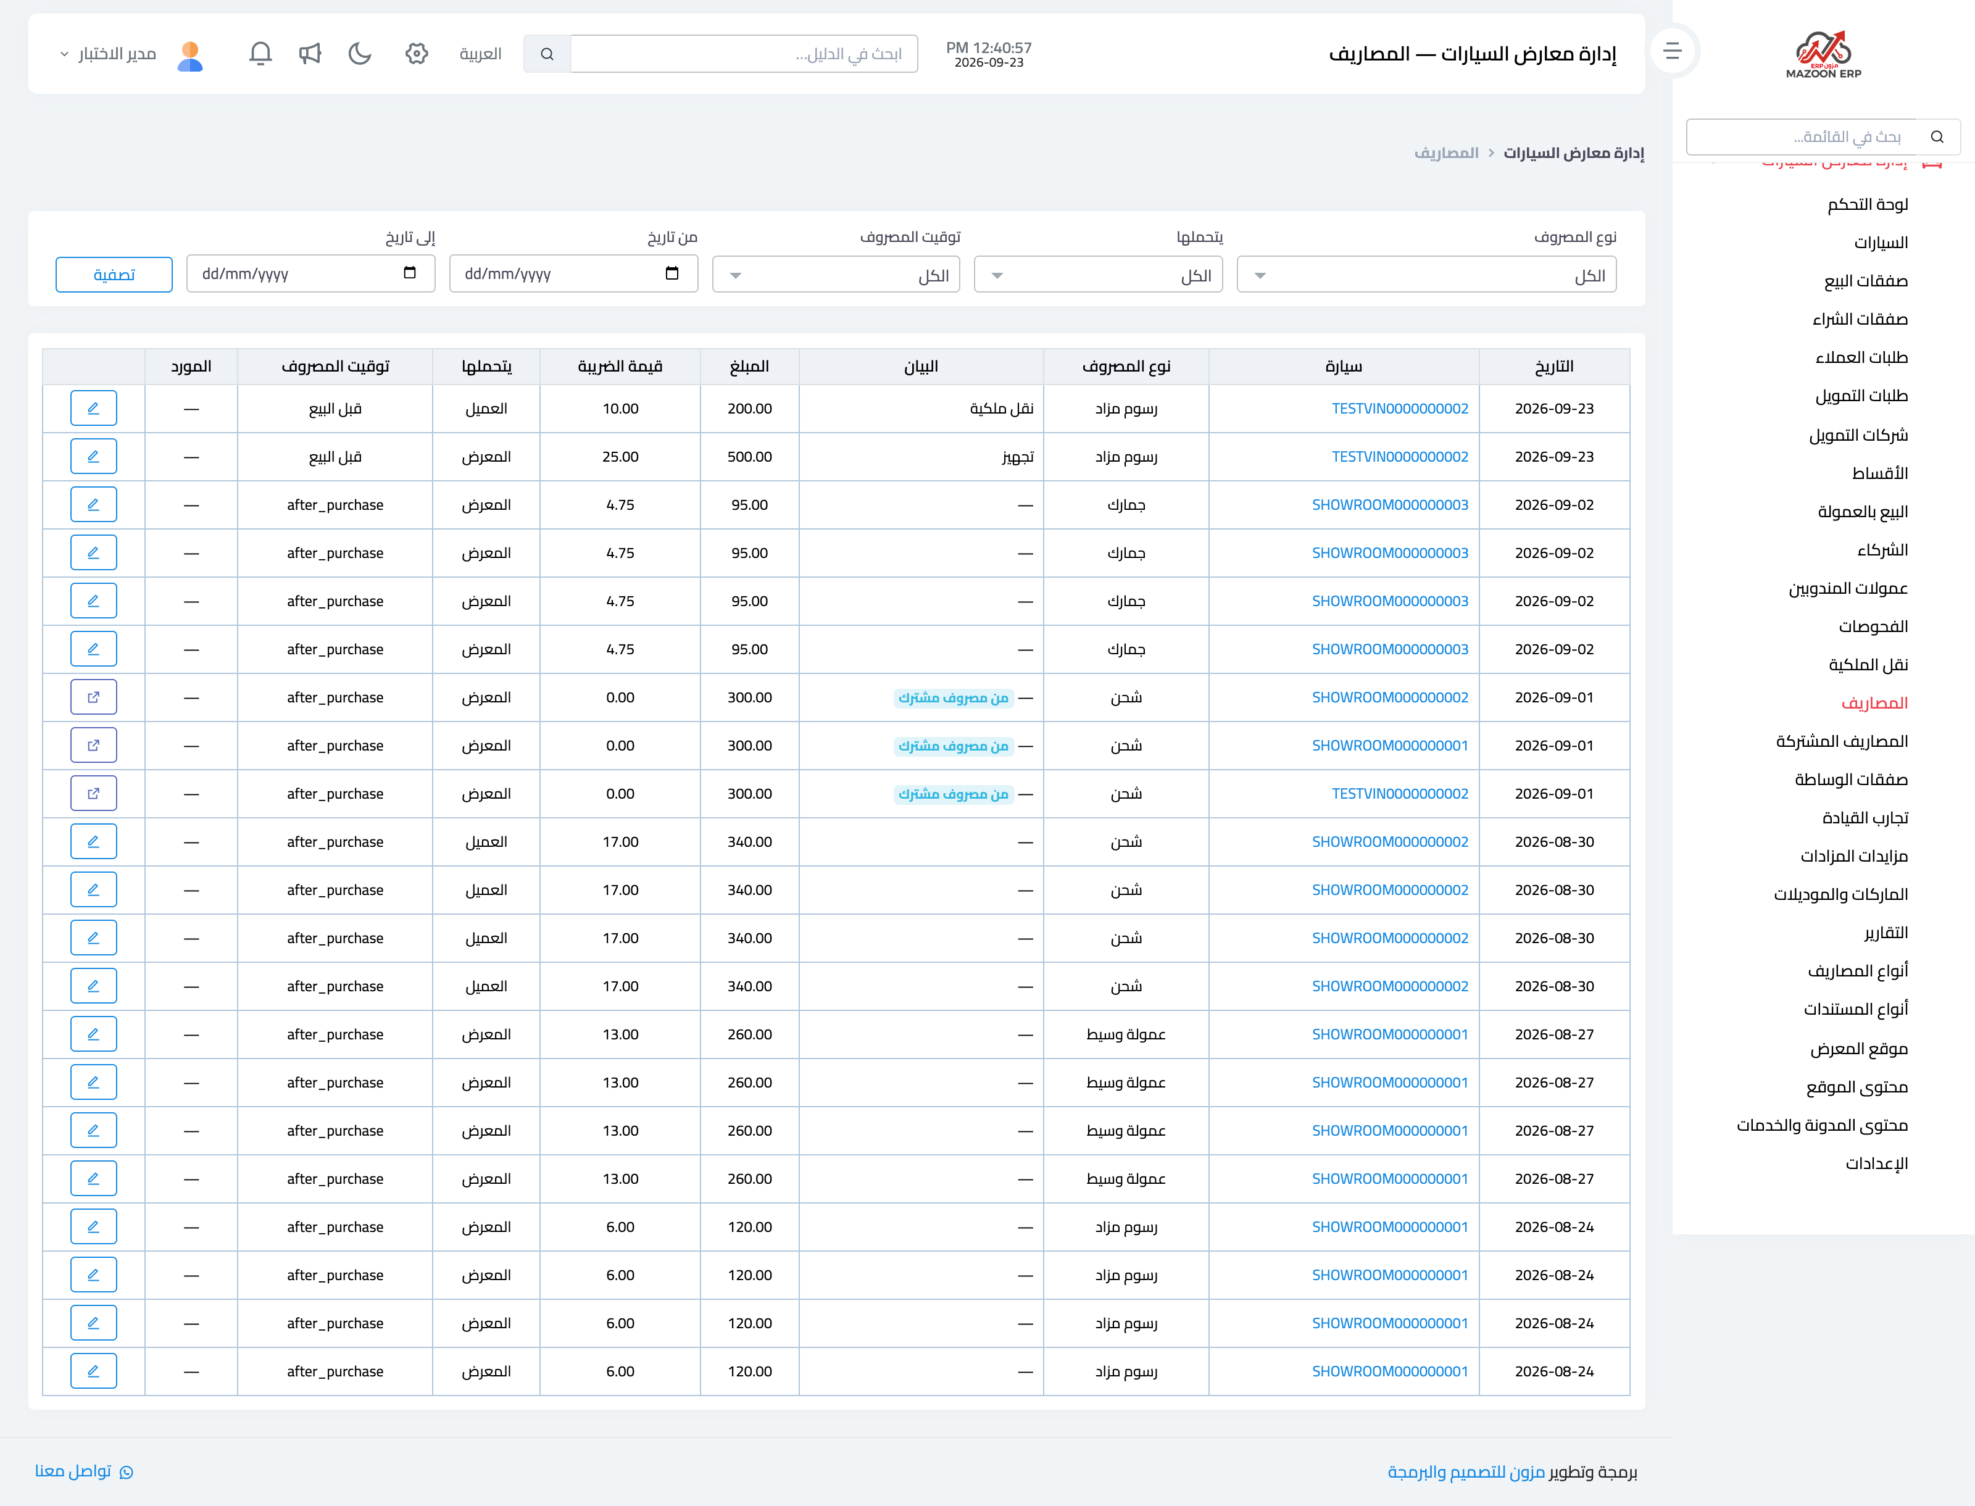Click the المورد column header
Image resolution: width=1975 pixels, height=1506 pixels.
(x=191, y=367)
